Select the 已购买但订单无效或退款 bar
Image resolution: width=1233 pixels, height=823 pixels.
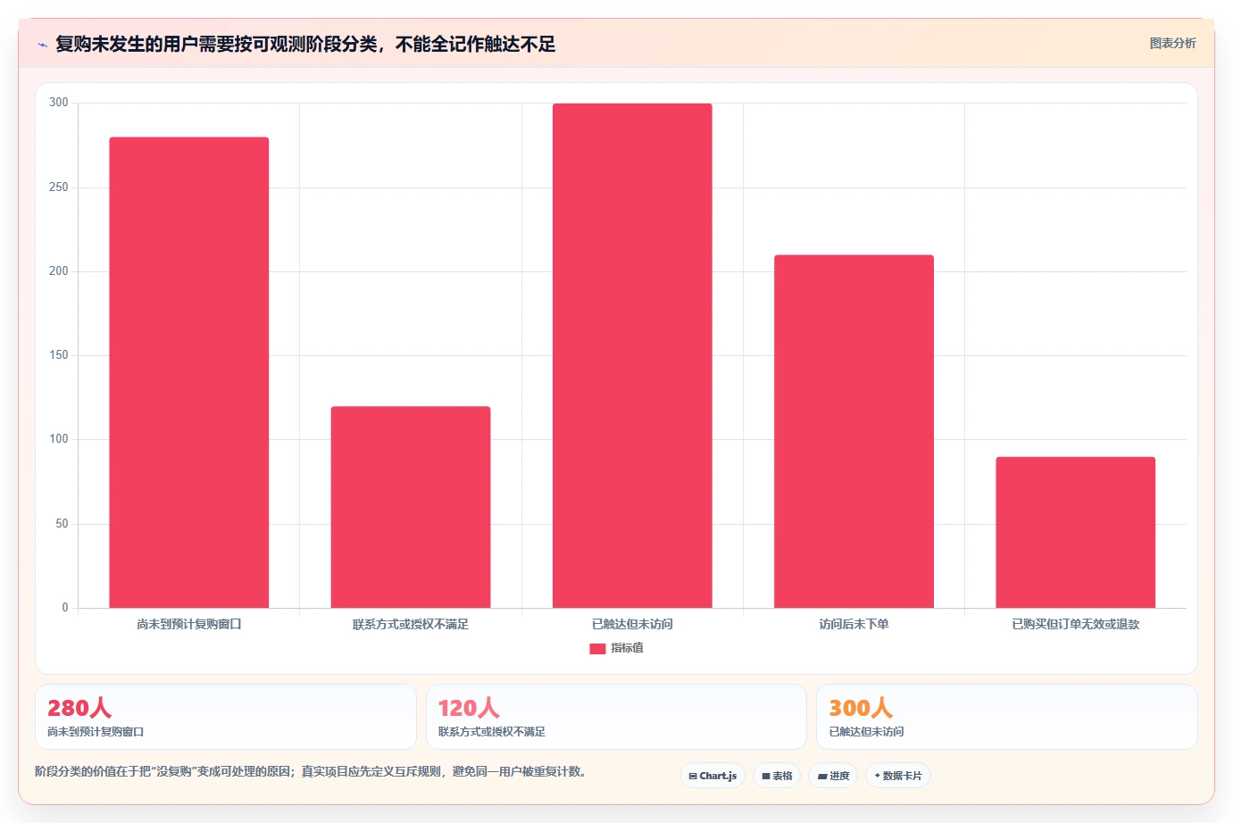coord(1076,532)
